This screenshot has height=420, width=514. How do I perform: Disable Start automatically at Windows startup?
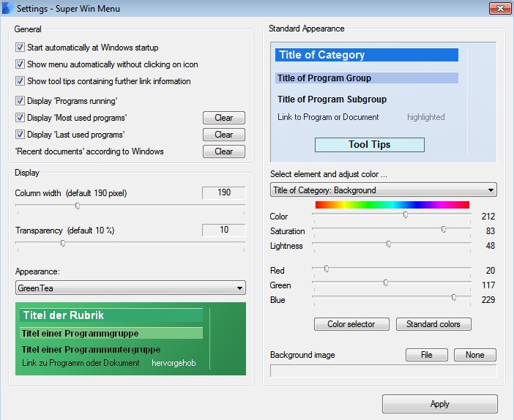[20, 48]
